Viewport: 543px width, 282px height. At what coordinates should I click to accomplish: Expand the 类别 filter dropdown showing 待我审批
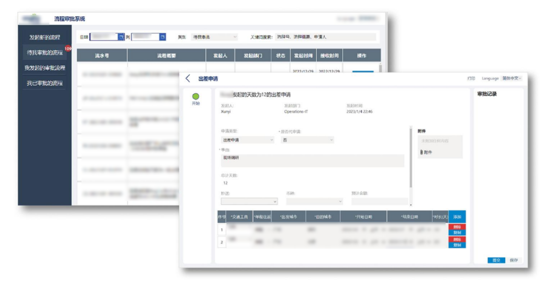coord(215,37)
